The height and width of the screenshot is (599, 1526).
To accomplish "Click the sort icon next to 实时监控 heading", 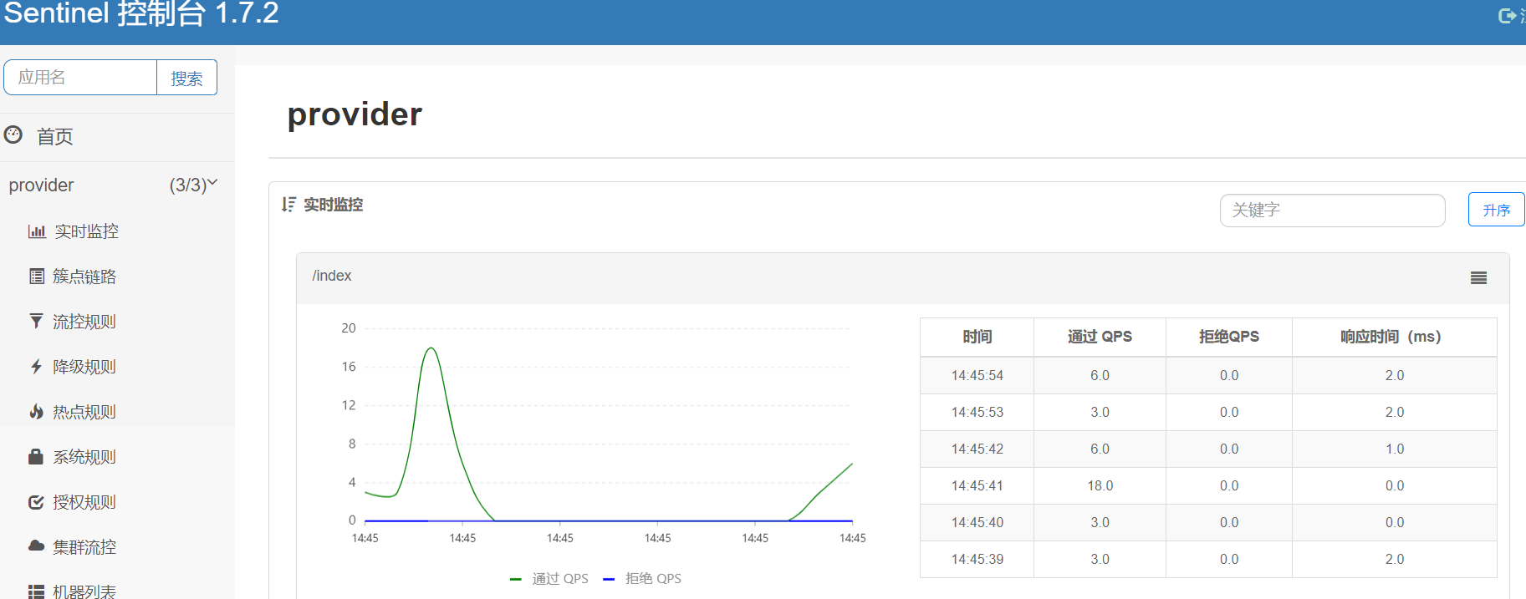I will pyautogui.click(x=288, y=205).
